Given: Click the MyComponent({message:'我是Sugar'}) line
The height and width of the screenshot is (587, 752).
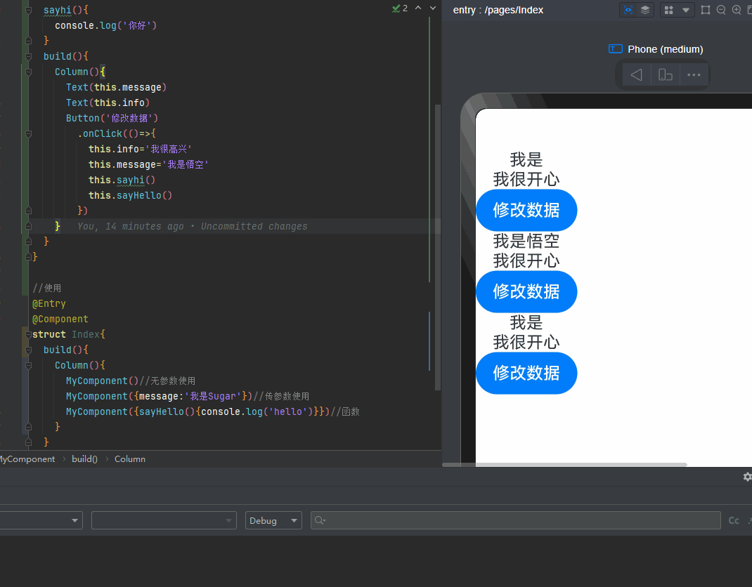Looking at the screenshot, I should point(188,396).
